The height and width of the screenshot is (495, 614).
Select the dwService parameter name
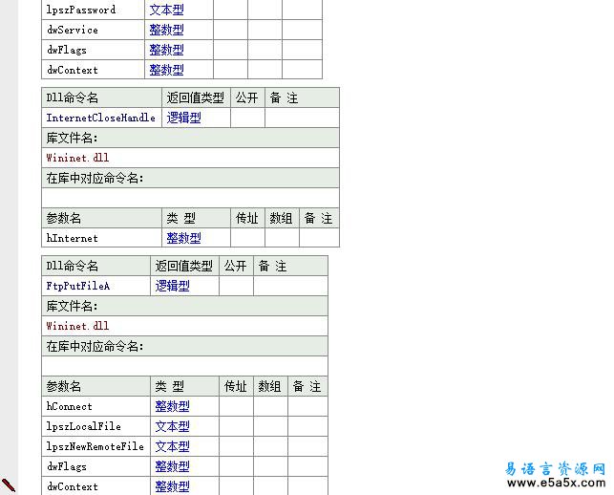(x=73, y=30)
